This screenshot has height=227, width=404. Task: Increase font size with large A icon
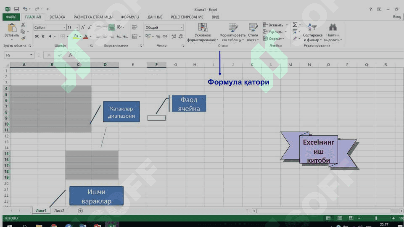pos(83,27)
